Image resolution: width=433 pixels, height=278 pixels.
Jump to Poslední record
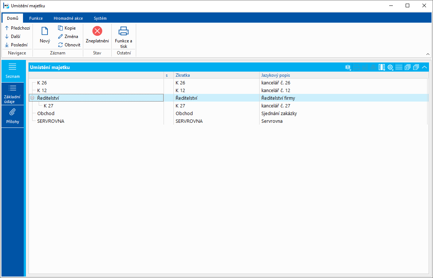[16, 45]
